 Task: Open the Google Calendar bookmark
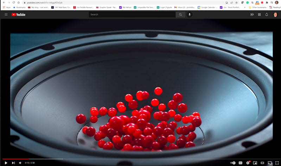(207, 7)
